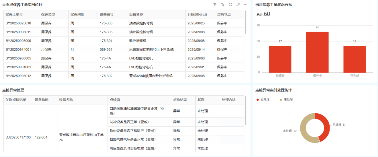Open the three-dot more options menu

point(245,5)
